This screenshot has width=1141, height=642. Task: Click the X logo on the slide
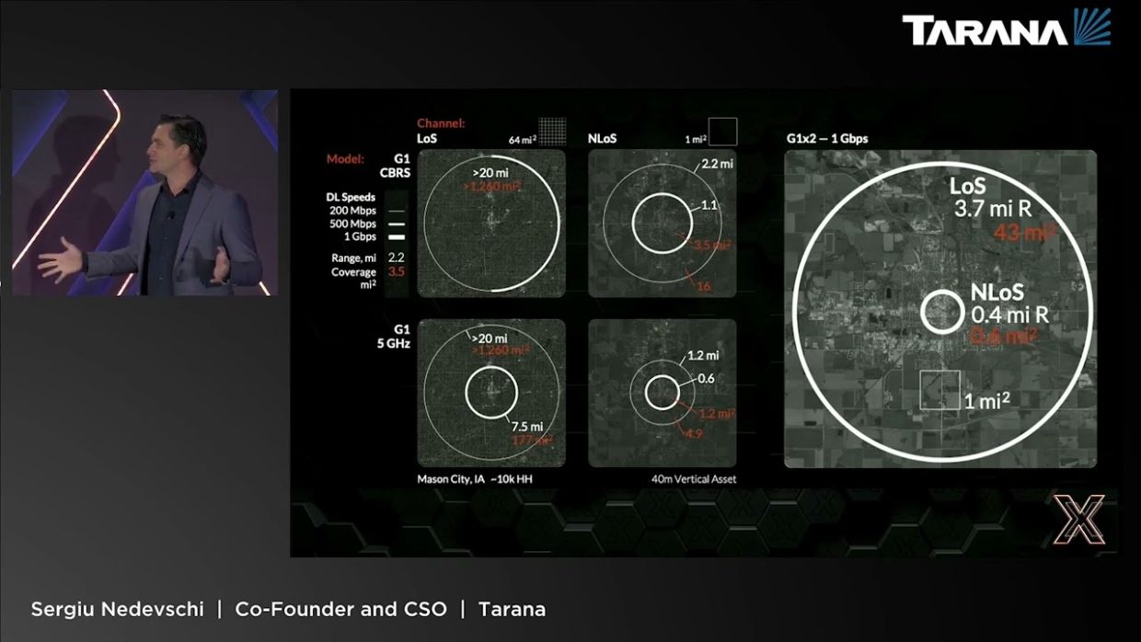pos(1078,522)
